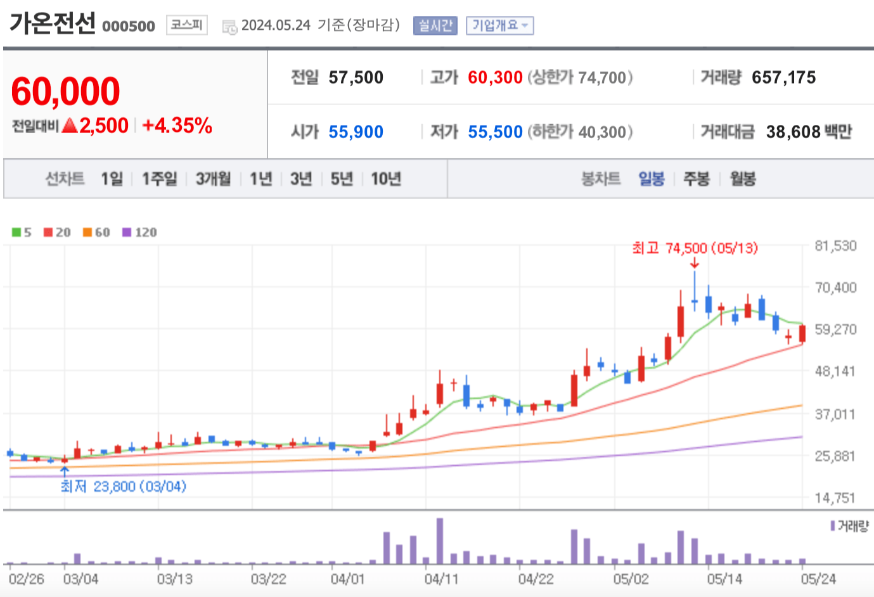The image size is (874, 597).
Task: Switch to 일봉 daily candle chart
Action: point(651,179)
